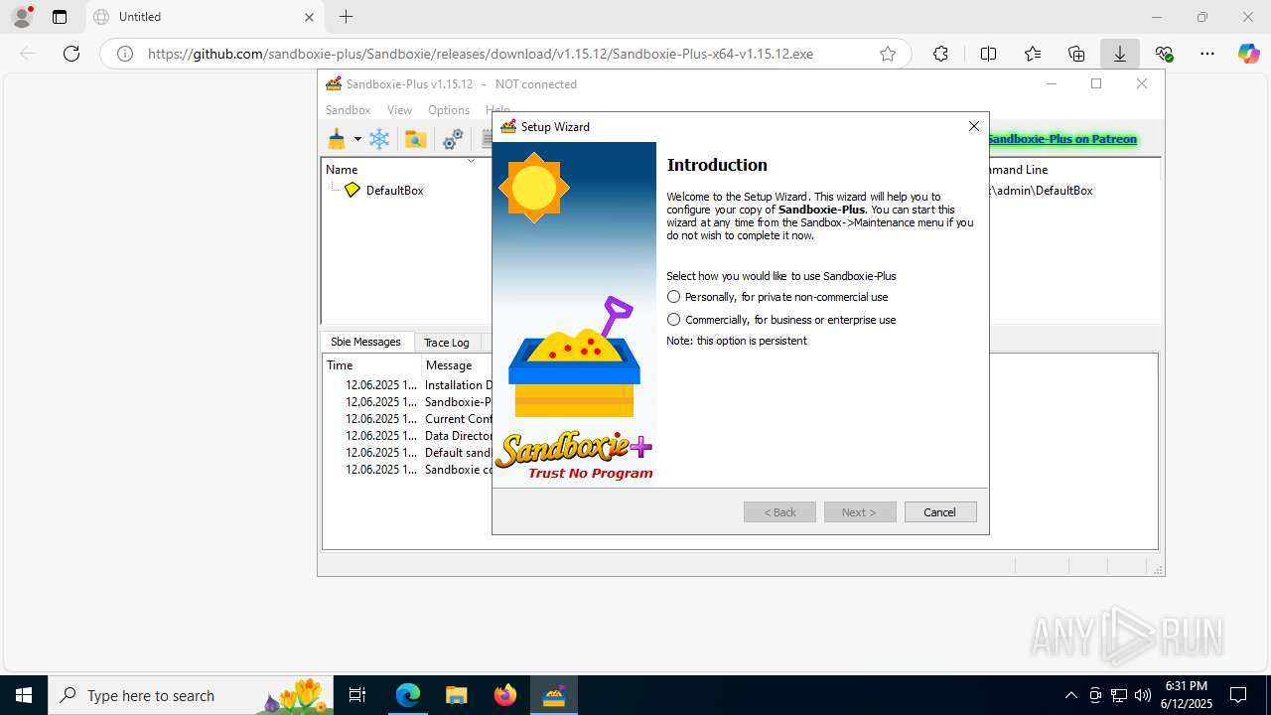The image size is (1271, 715).
Task: Refresh the page in Edge
Action: point(71,54)
